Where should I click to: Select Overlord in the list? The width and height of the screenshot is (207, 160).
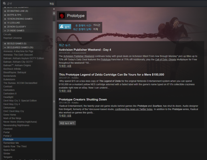[8, 129]
